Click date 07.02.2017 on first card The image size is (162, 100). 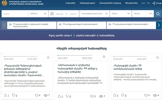click(x=32, y=59)
